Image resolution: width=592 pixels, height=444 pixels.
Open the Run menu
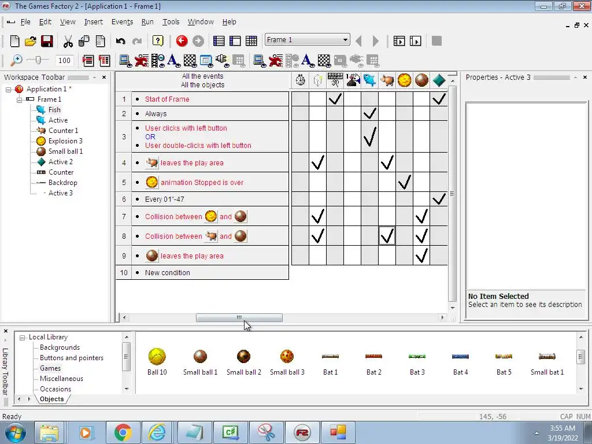[147, 22]
